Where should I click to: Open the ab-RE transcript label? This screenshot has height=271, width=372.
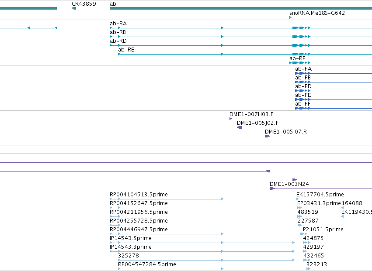[126, 50]
